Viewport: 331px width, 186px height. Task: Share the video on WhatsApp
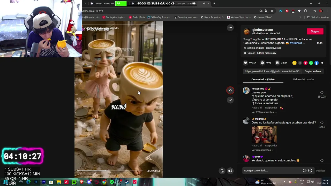[x=311, y=63]
